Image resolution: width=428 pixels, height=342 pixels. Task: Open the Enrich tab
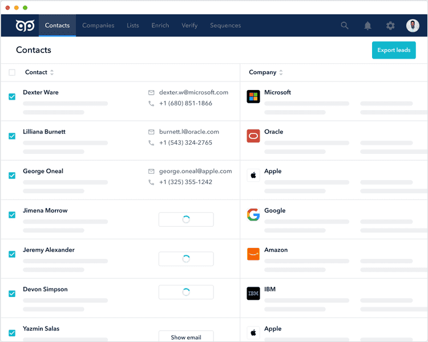160,25
